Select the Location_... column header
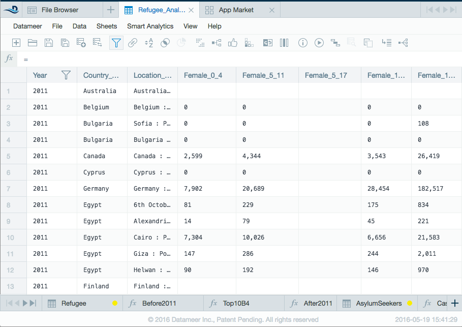This screenshot has width=462, height=327. [152, 75]
